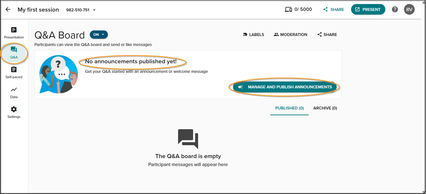This screenshot has height=194, width=426.
Task: Switch to the PUBLISHED (0) tab
Action: pos(289,108)
